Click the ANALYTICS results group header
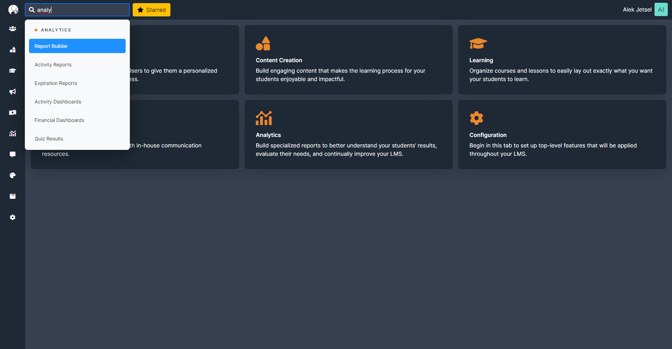The height and width of the screenshot is (349, 672). pyautogui.click(x=56, y=30)
